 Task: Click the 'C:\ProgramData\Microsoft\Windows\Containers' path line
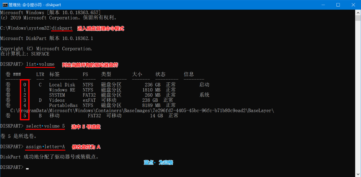(x=142, y=111)
